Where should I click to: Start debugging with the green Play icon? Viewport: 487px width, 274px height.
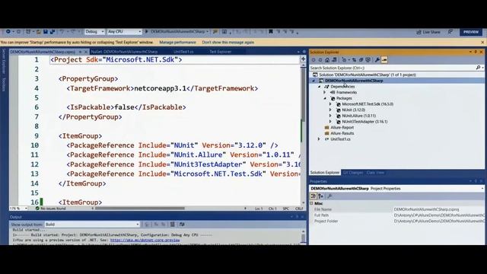coord(147,32)
